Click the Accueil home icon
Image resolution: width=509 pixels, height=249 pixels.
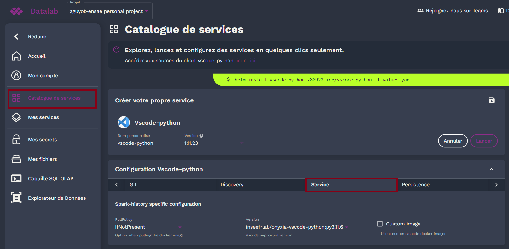tap(16, 56)
